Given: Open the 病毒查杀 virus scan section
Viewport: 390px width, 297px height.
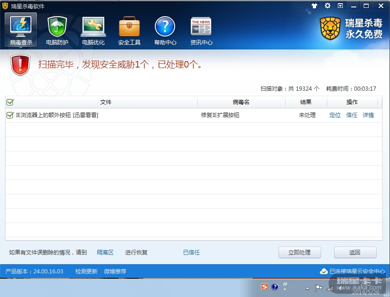Looking at the screenshot, I should [x=21, y=31].
